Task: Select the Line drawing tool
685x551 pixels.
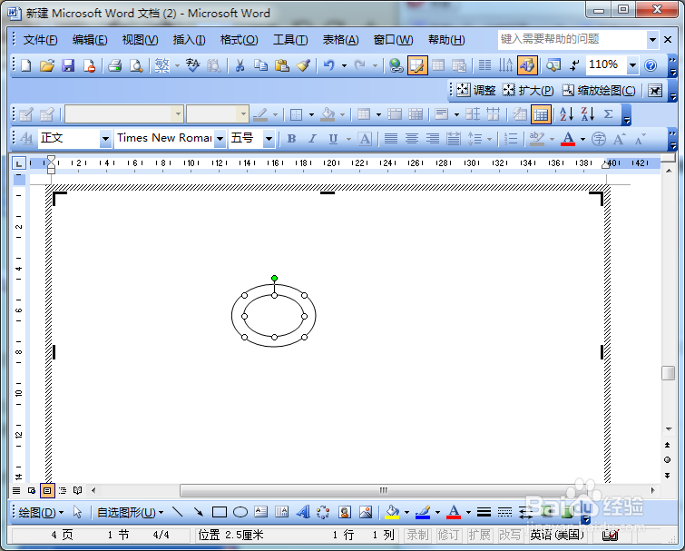Action: click(177, 512)
